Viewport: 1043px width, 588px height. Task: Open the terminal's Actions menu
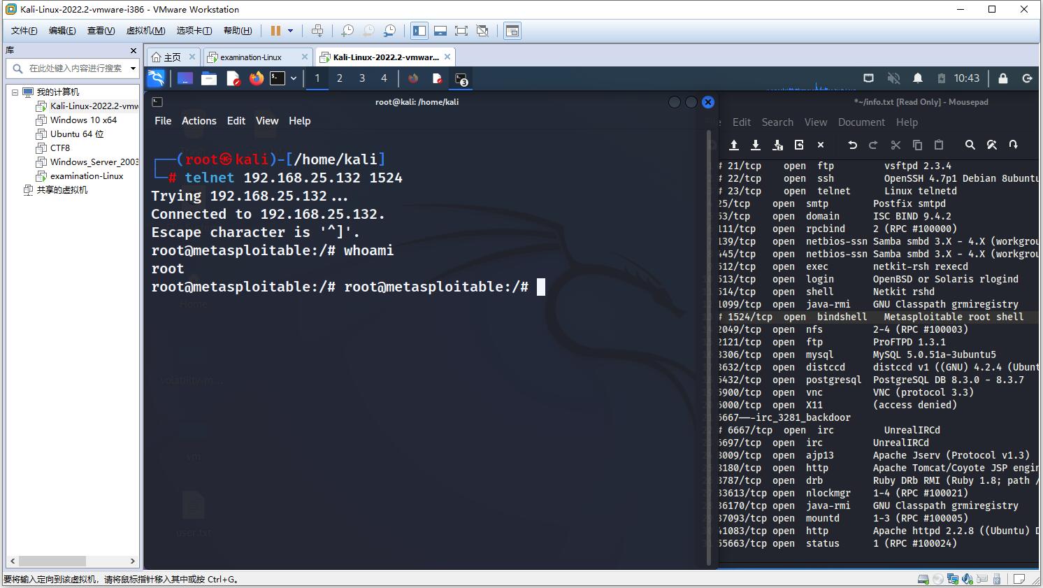click(x=199, y=121)
